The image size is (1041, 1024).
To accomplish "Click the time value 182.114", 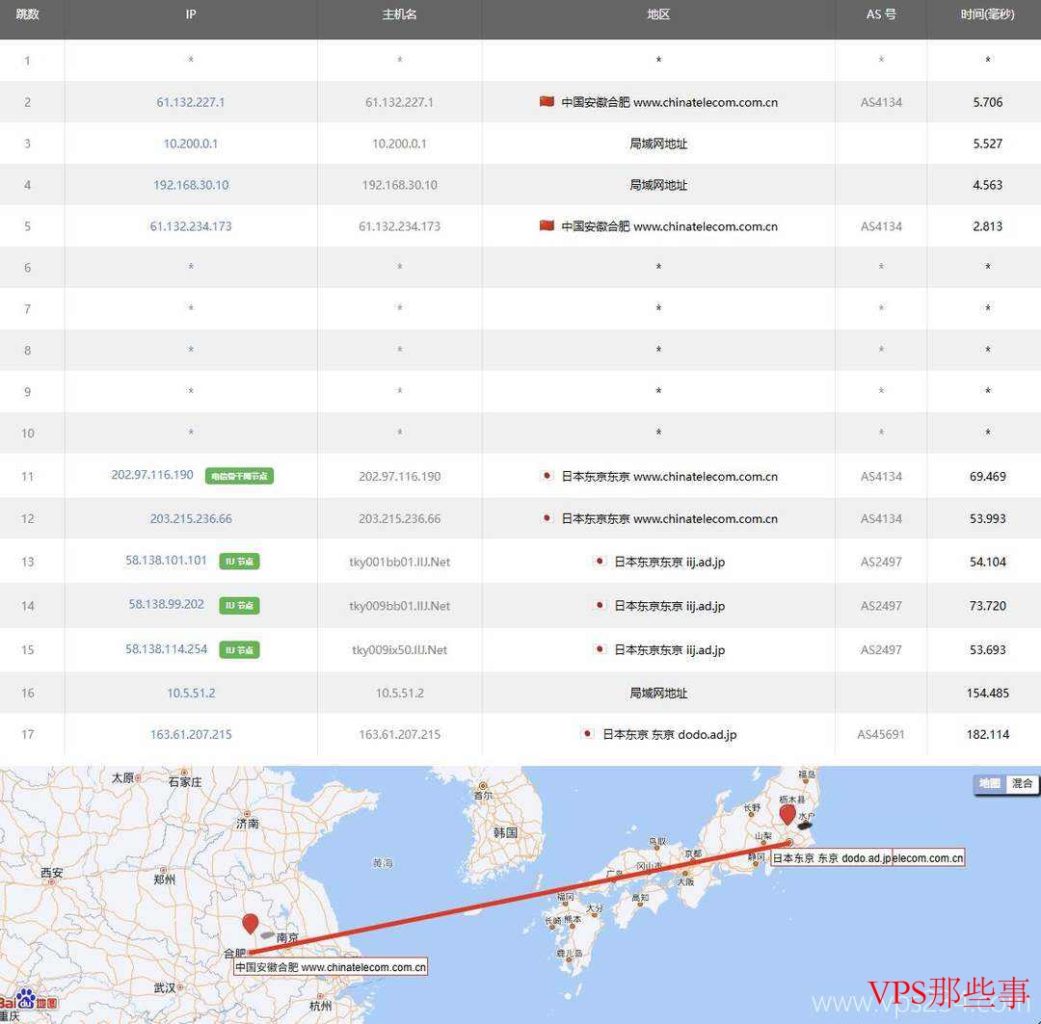I will tap(987, 735).
